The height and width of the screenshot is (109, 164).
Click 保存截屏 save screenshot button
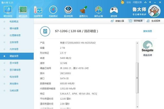click(136, 21)
